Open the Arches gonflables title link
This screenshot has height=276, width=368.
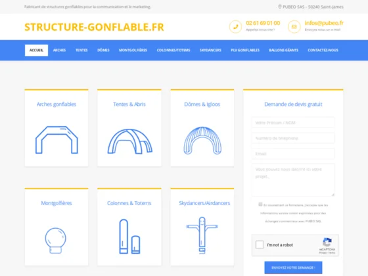tap(57, 104)
